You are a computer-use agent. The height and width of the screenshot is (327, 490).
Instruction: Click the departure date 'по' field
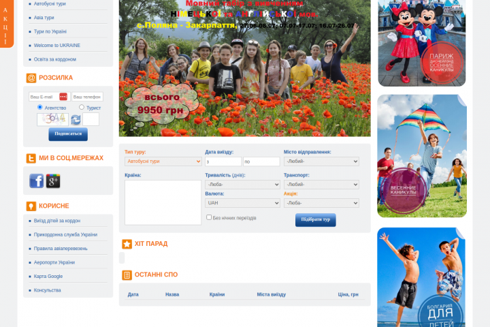[261, 161]
